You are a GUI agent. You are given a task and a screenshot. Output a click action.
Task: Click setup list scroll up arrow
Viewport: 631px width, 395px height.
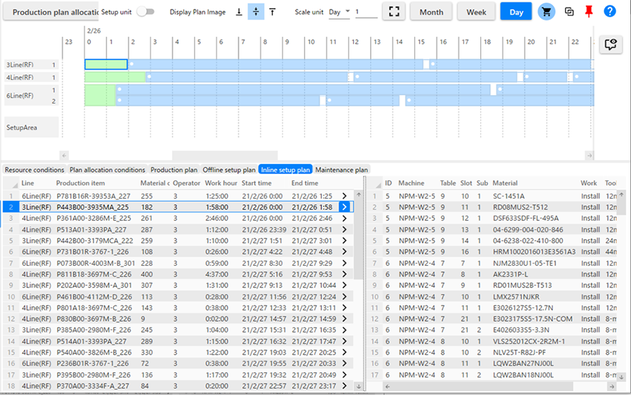(x=359, y=195)
